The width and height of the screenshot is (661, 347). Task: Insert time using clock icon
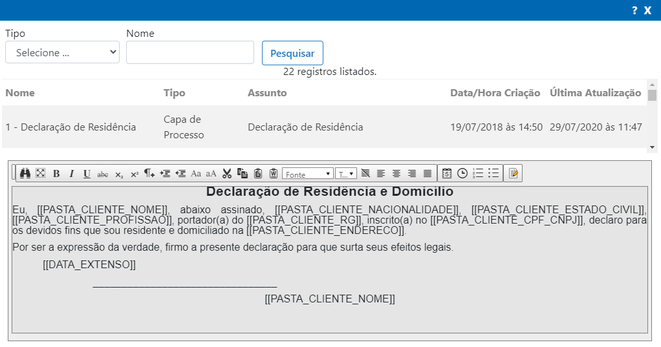[462, 173]
